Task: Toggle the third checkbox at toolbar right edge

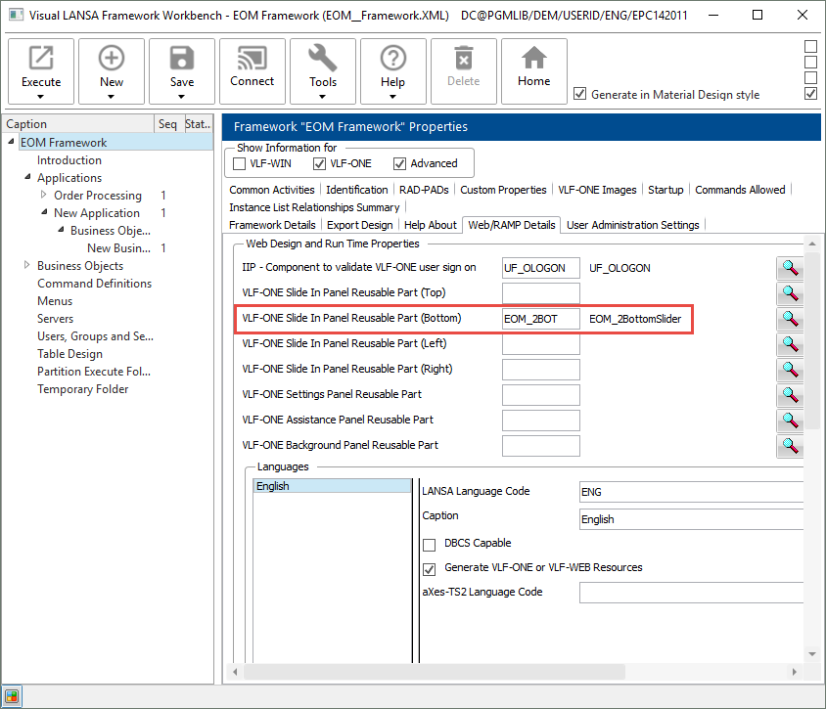Action: pos(810,78)
